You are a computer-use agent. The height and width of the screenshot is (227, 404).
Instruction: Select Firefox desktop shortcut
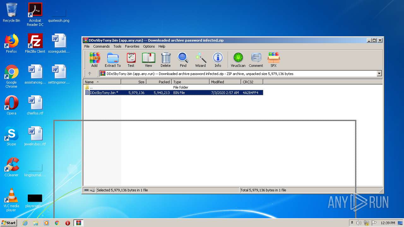pyautogui.click(x=11, y=43)
